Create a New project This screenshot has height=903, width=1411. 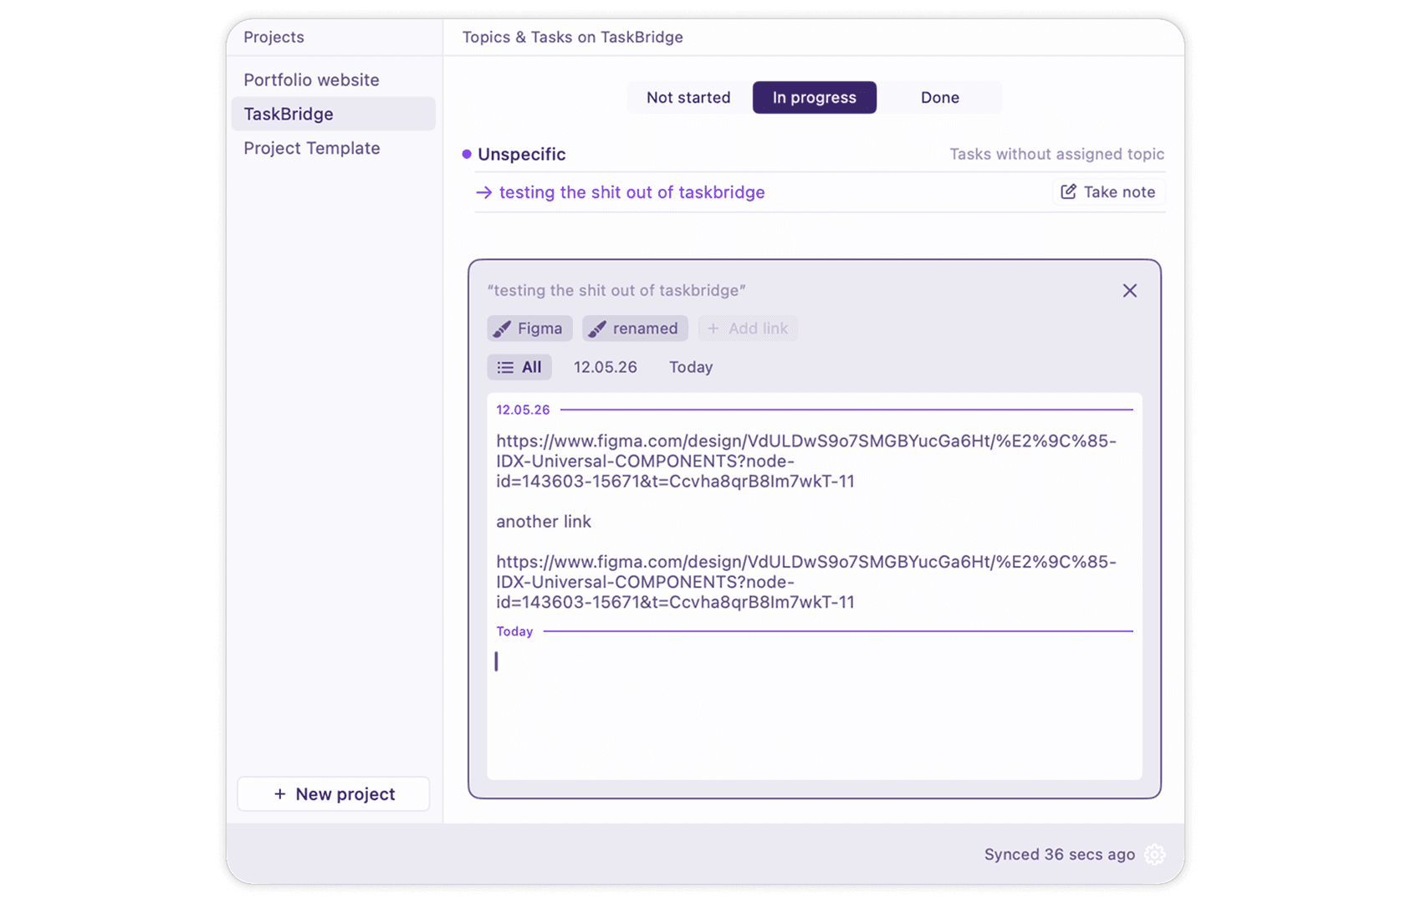click(x=333, y=794)
